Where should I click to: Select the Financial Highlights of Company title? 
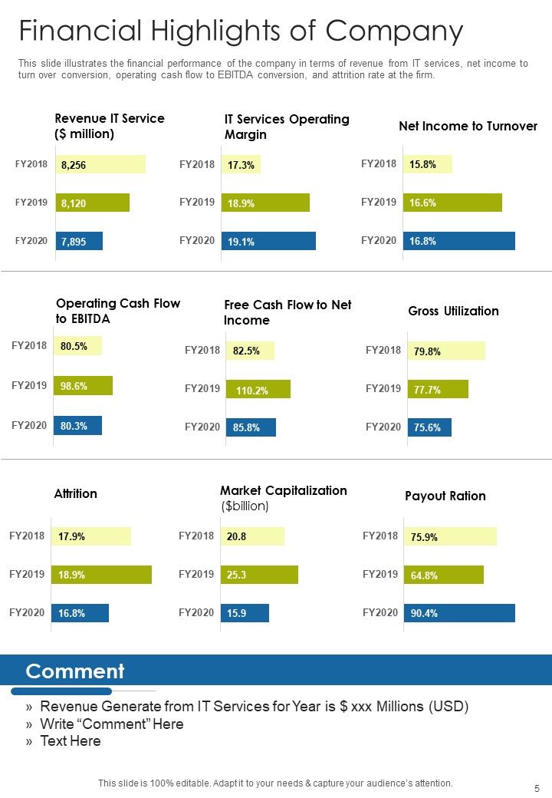click(x=241, y=31)
